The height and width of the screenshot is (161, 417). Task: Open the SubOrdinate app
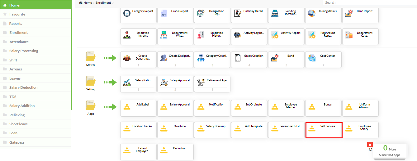249,108
